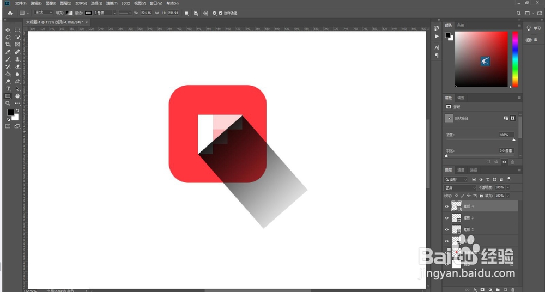Open path arrangement options
Viewport: 545px width, 292px height.
coord(205,13)
